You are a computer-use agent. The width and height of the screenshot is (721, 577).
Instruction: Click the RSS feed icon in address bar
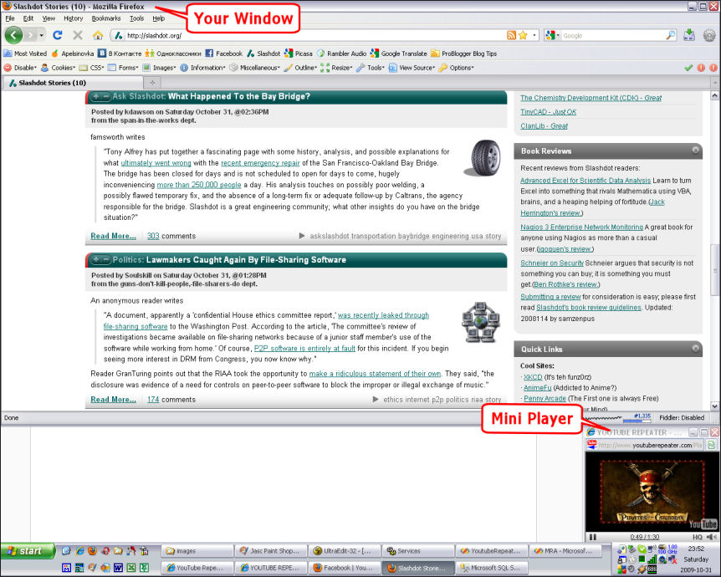(510, 37)
